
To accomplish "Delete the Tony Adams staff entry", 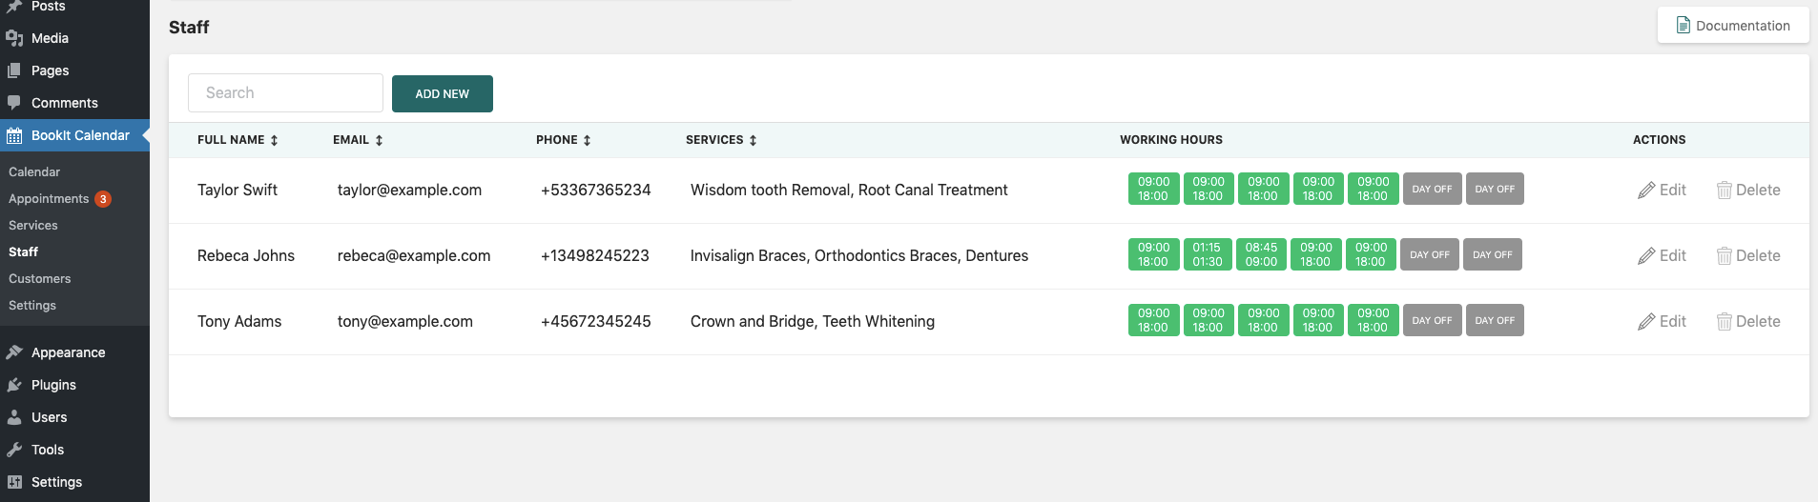I will coord(1748,322).
